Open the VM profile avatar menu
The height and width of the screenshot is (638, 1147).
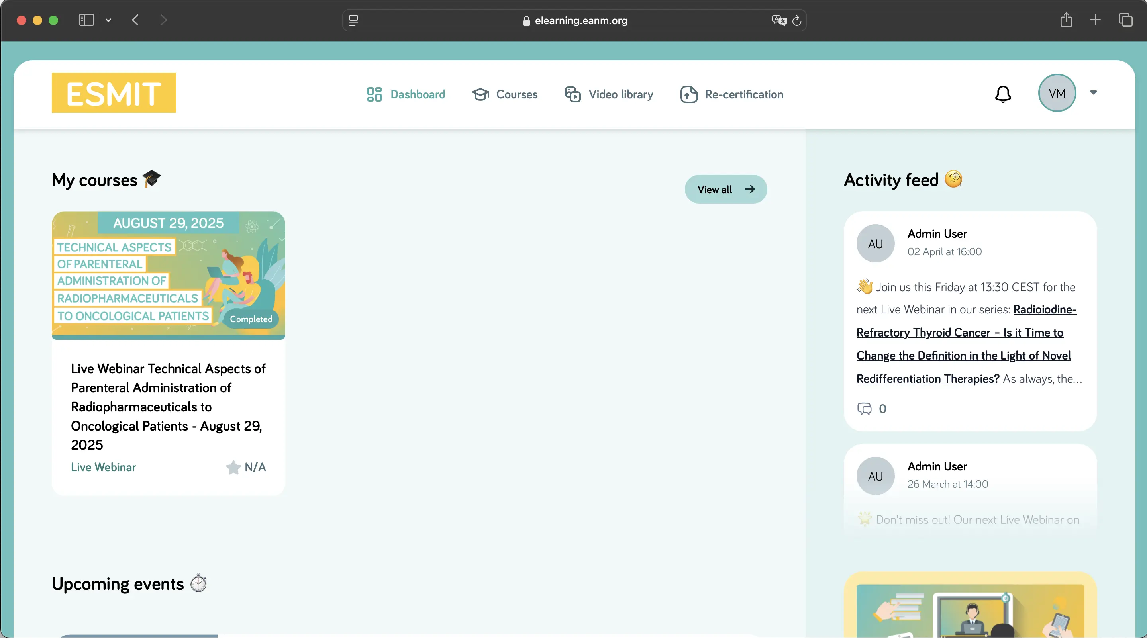tap(1057, 93)
